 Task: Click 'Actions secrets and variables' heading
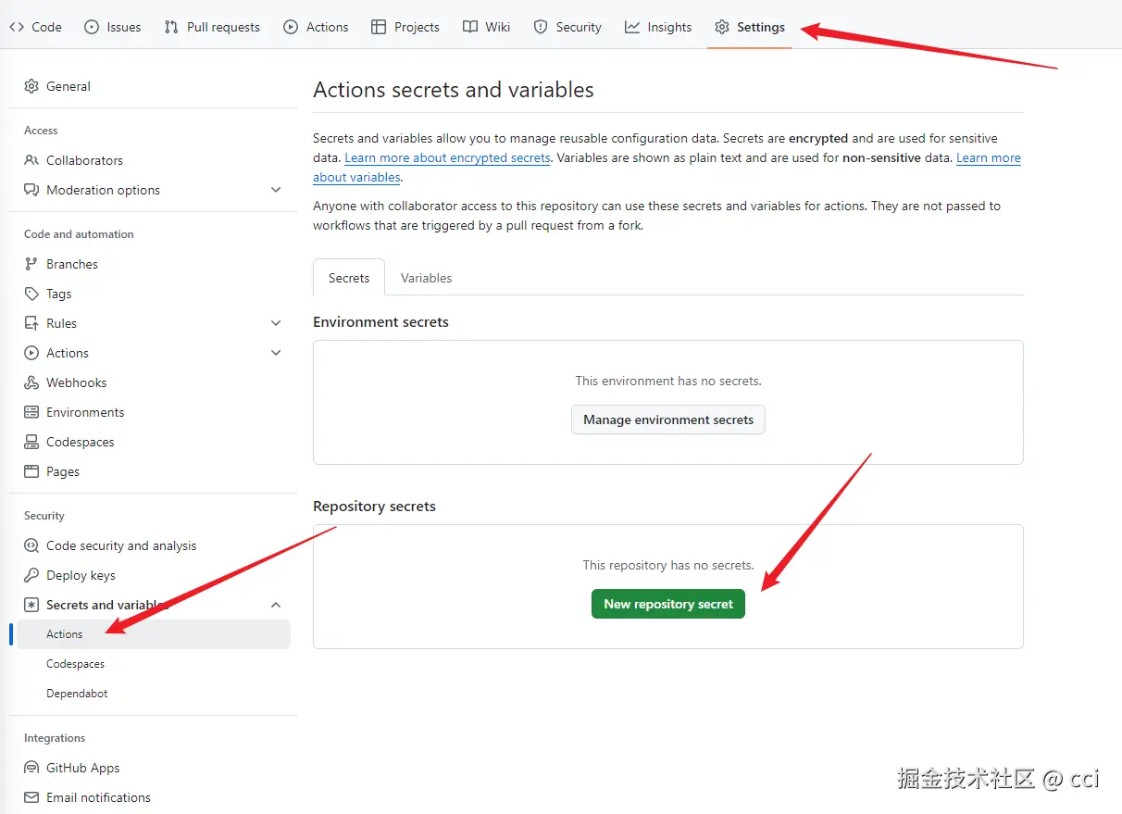pyautogui.click(x=454, y=90)
